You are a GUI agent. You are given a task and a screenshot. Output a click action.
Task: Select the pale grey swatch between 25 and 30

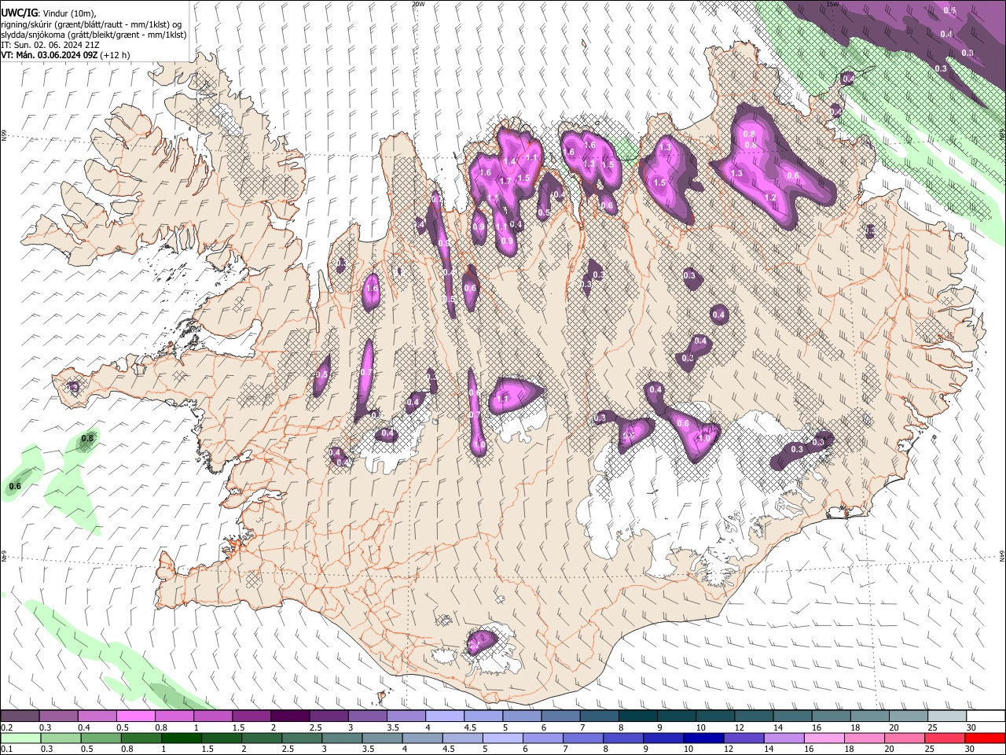point(948,716)
